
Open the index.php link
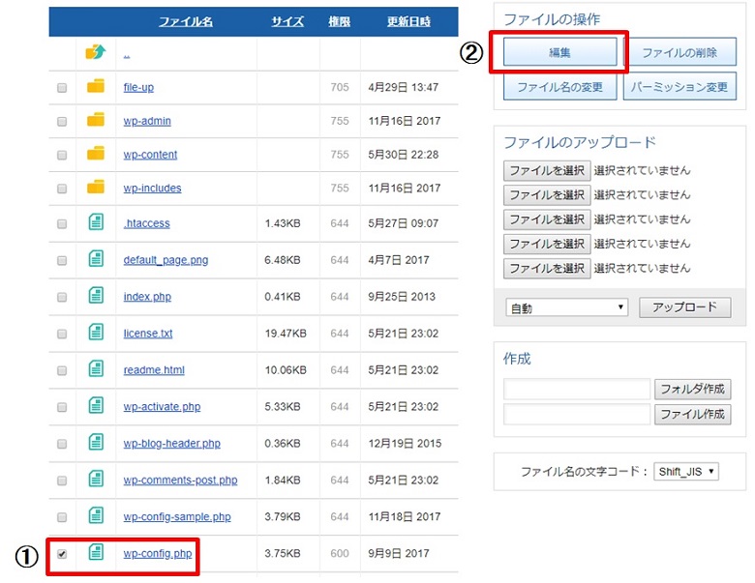pyautogui.click(x=147, y=297)
